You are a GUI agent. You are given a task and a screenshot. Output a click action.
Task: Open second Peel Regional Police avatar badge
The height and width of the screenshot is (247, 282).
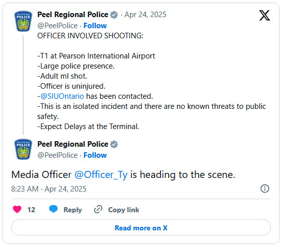click(x=23, y=149)
